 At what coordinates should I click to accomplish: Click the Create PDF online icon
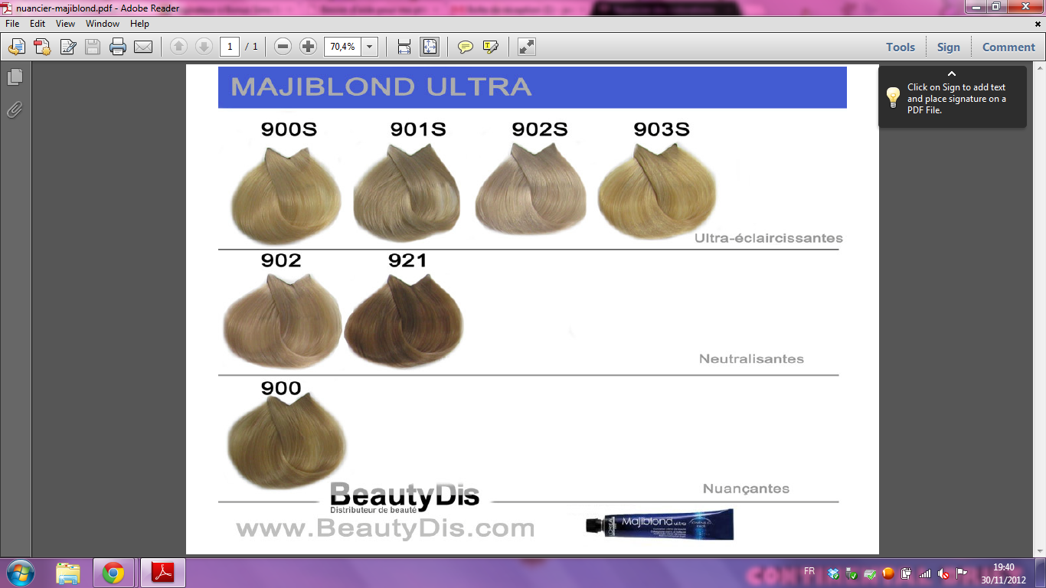tap(42, 47)
